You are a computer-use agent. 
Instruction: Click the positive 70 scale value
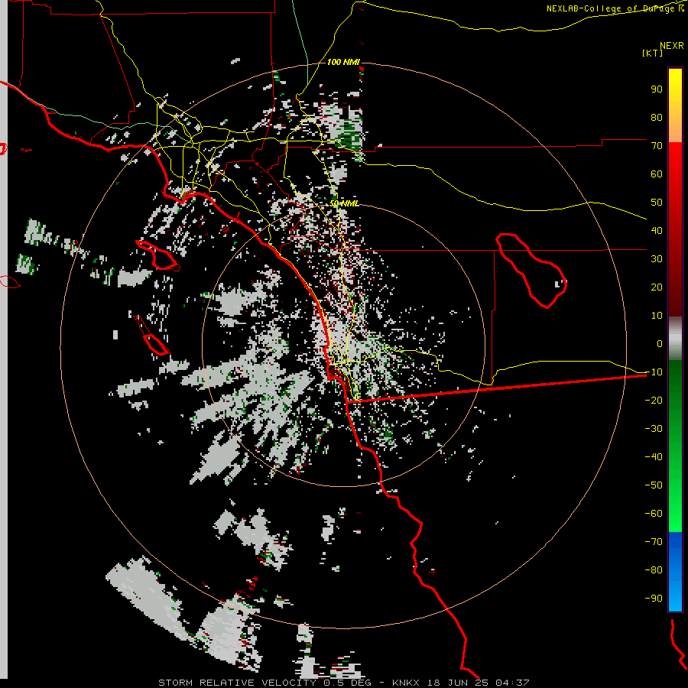tap(657, 146)
